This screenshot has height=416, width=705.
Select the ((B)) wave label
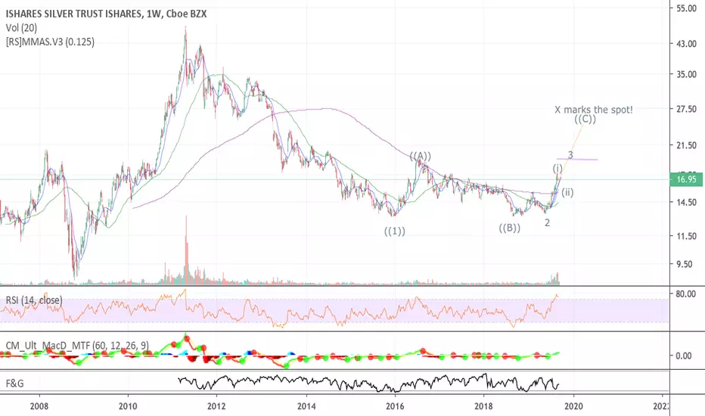coord(509,228)
